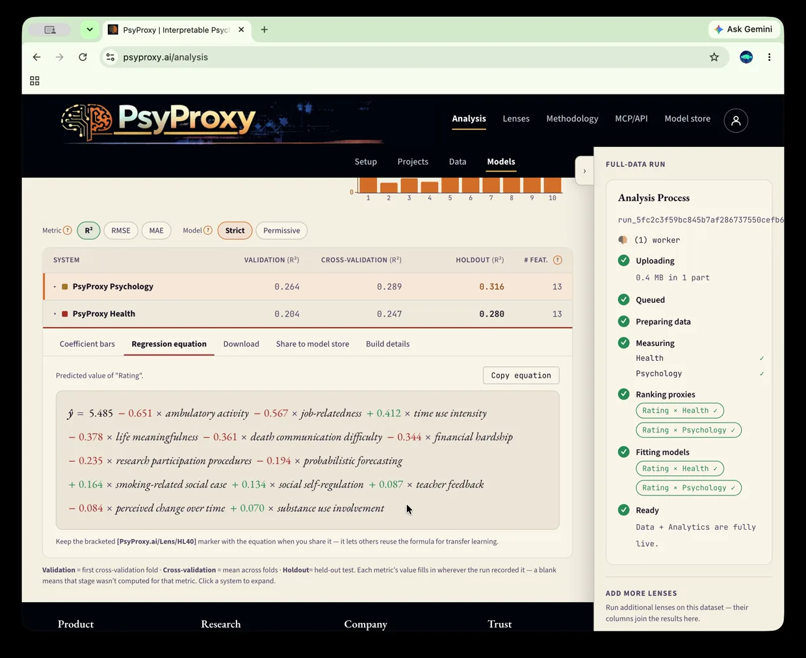Click the Ask Gemini button

point(743,29)
